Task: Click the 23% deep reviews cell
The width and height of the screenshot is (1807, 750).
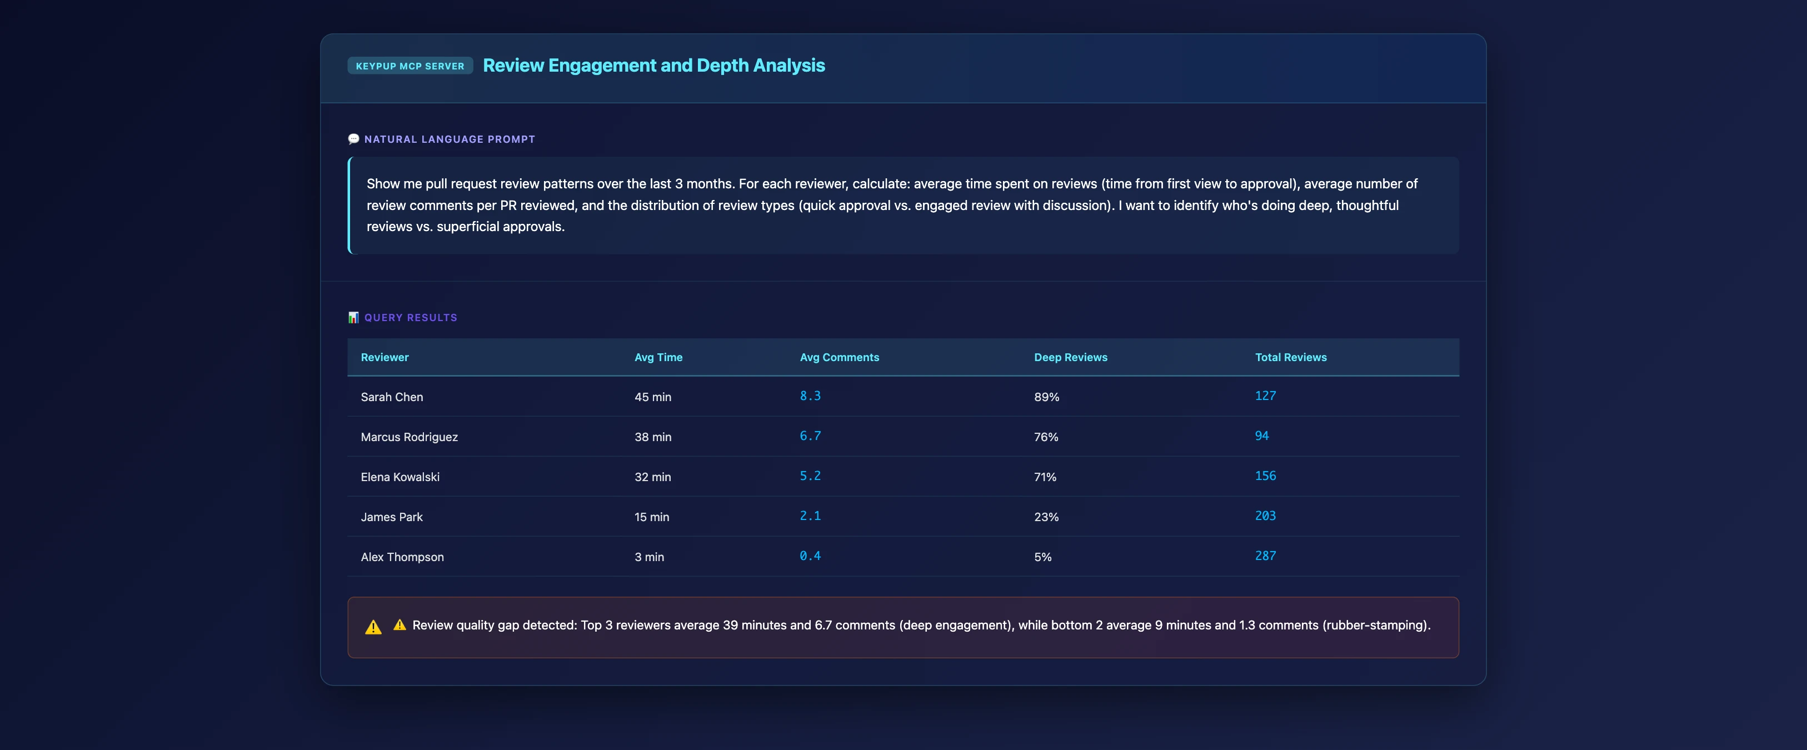Action: [x=1047, y=517]
